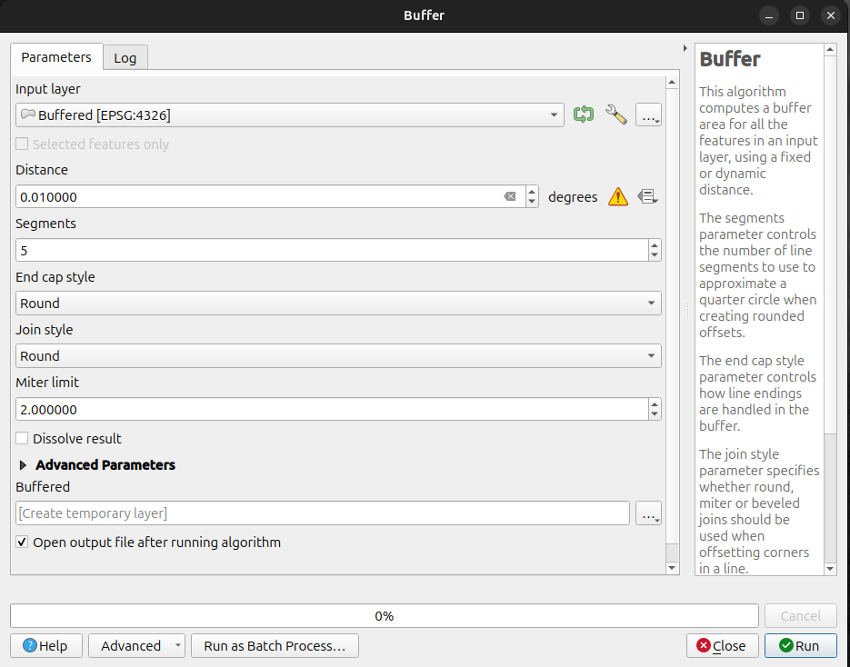Clear the Distance value using the clear icon
Screen dimensions: 850x667
(509, 196)
